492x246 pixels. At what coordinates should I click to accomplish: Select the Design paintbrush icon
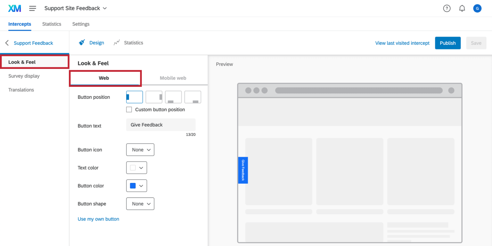click(x=82, y=42)
